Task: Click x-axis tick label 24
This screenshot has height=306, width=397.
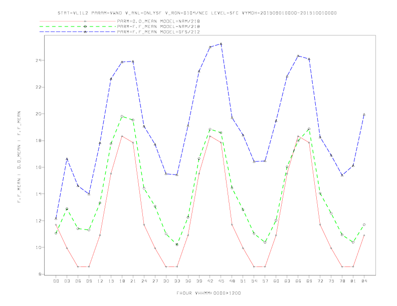Action: pyautogui.click(x=144, y=281)
